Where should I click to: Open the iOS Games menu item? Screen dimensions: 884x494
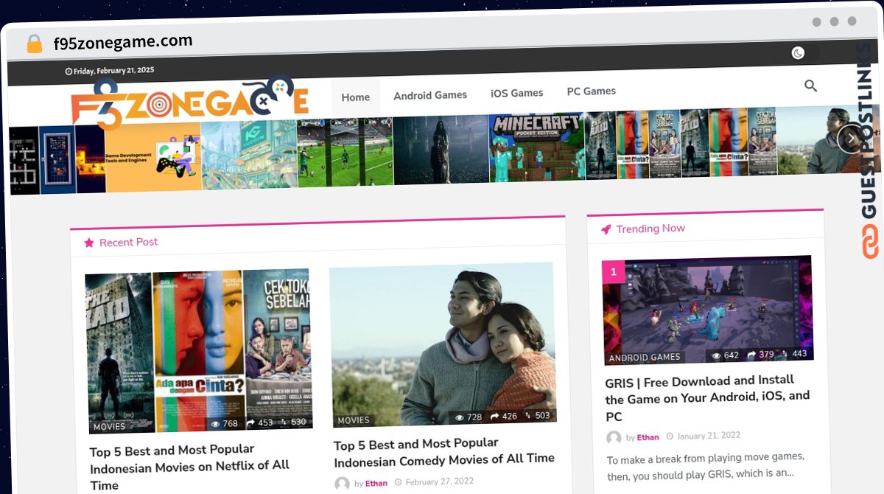pyautogui.click(x=517, y=93)
